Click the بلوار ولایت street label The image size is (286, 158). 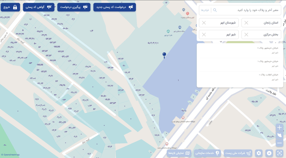pos(271,92)
